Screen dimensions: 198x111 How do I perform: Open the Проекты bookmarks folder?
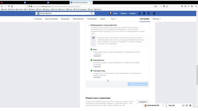[x=98, y=10]
